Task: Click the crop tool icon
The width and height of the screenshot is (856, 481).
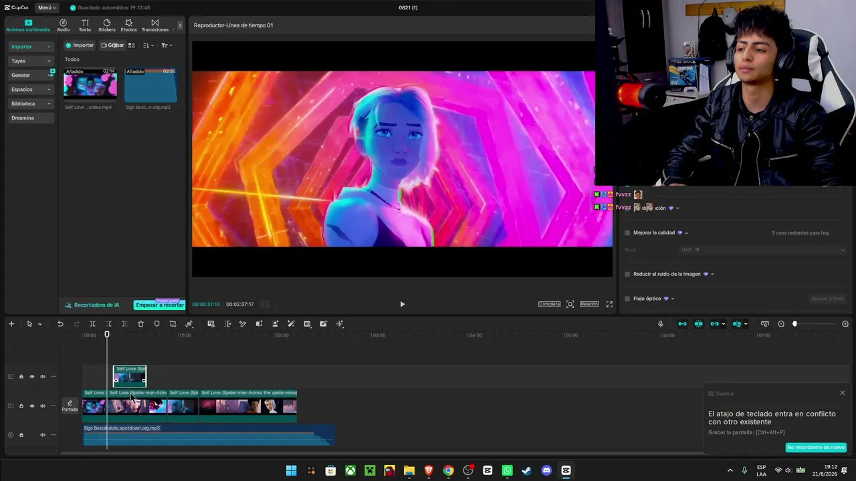Action: (x=173, y=324)
